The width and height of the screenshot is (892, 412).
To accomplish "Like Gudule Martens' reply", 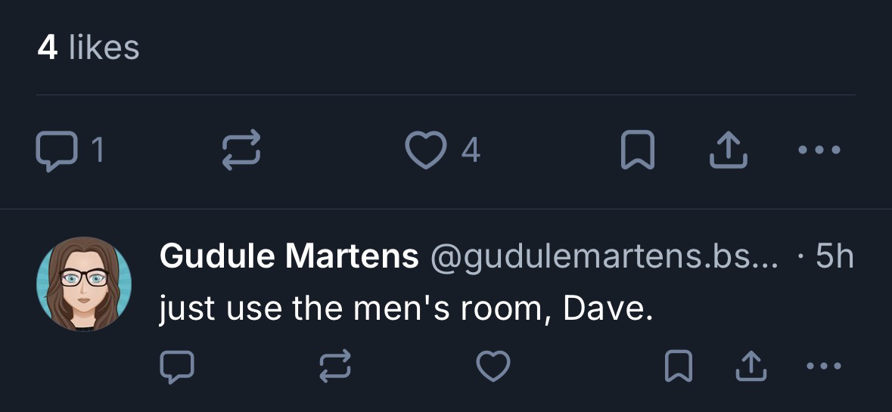I will 493,367.
